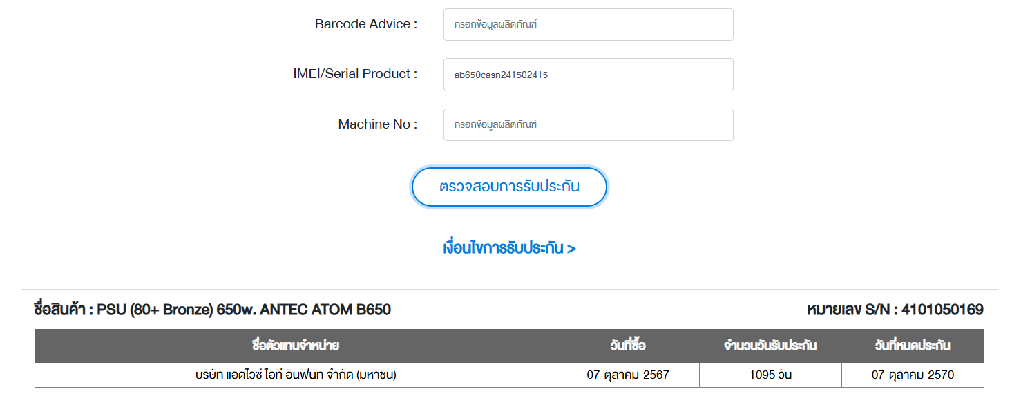Focus the Barcode Advice input field
1021x396 pixels.
point(588,24)
